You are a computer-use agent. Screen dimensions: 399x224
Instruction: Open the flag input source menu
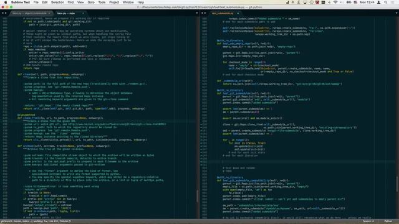(x=355, y=2)
